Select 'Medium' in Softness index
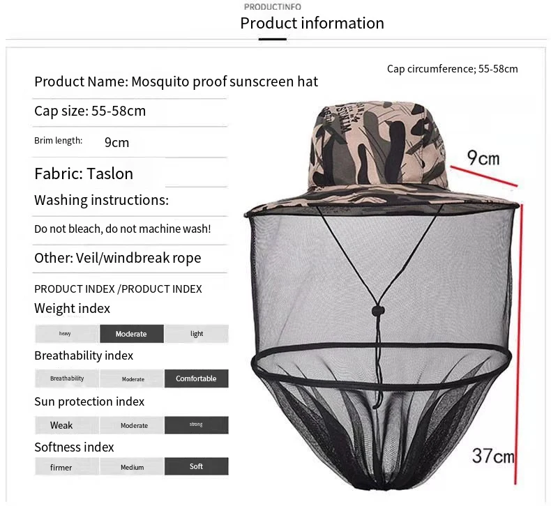Viewport: 551px width, 506px height. coord(132,466)
